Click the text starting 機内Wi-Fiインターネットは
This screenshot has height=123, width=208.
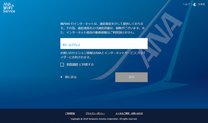(x=102, y=28)
